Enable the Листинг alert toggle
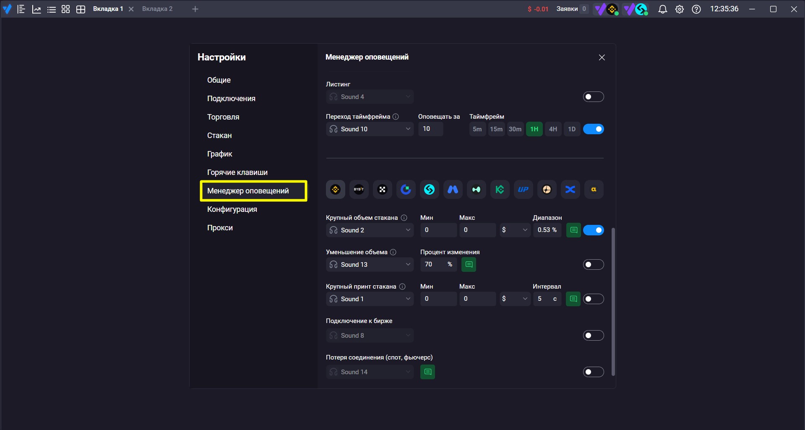805x430 pixels. (594, 97)
